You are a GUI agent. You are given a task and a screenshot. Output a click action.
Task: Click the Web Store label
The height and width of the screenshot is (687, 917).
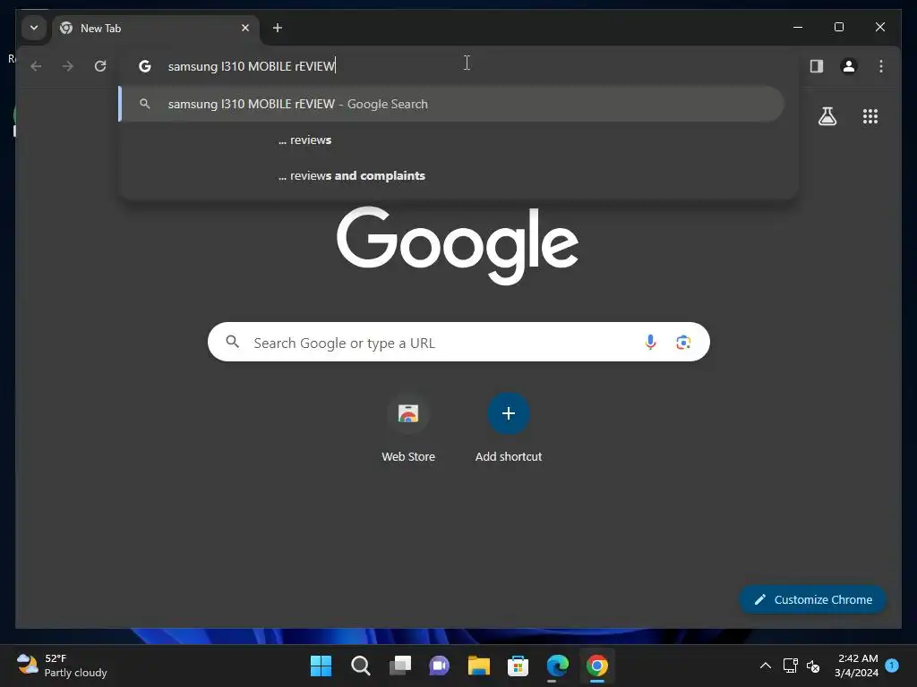(408, 457)
